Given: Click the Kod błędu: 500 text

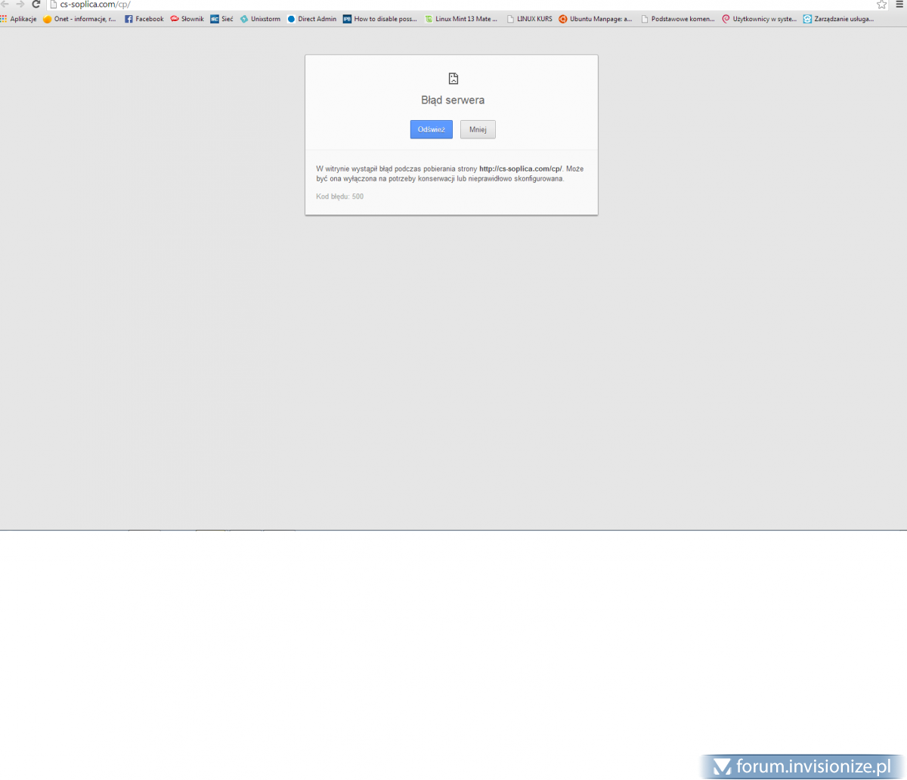Looking at the screenshot, I should click(339, 197).
